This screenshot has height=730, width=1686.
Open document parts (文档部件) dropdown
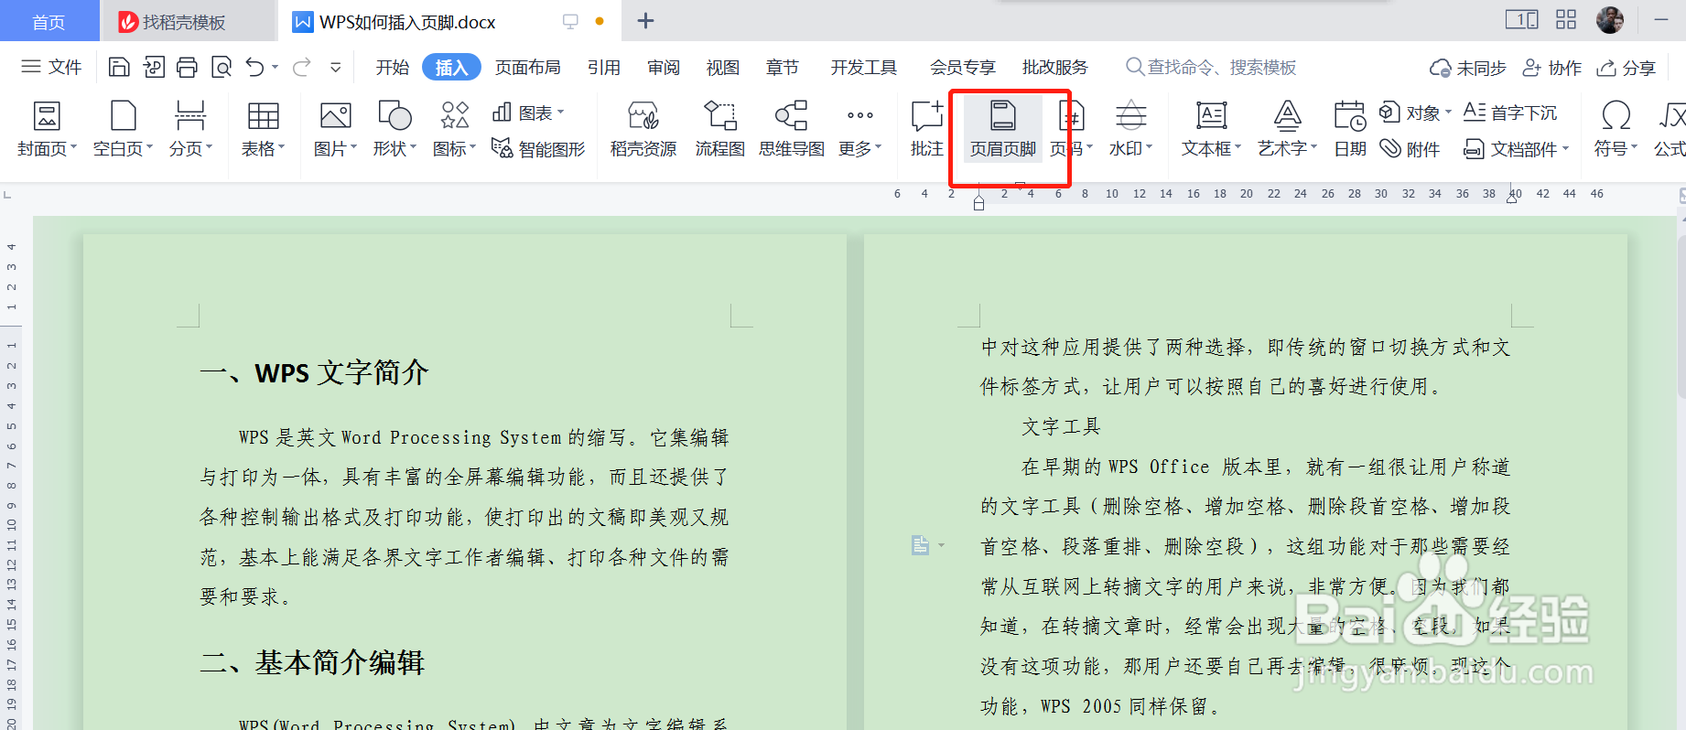tap(1516, 148)
